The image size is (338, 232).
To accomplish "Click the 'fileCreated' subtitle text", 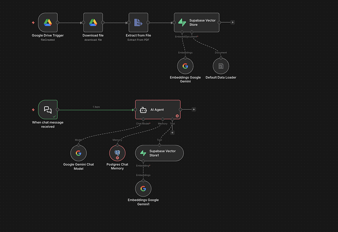I will tap(48, 40).
